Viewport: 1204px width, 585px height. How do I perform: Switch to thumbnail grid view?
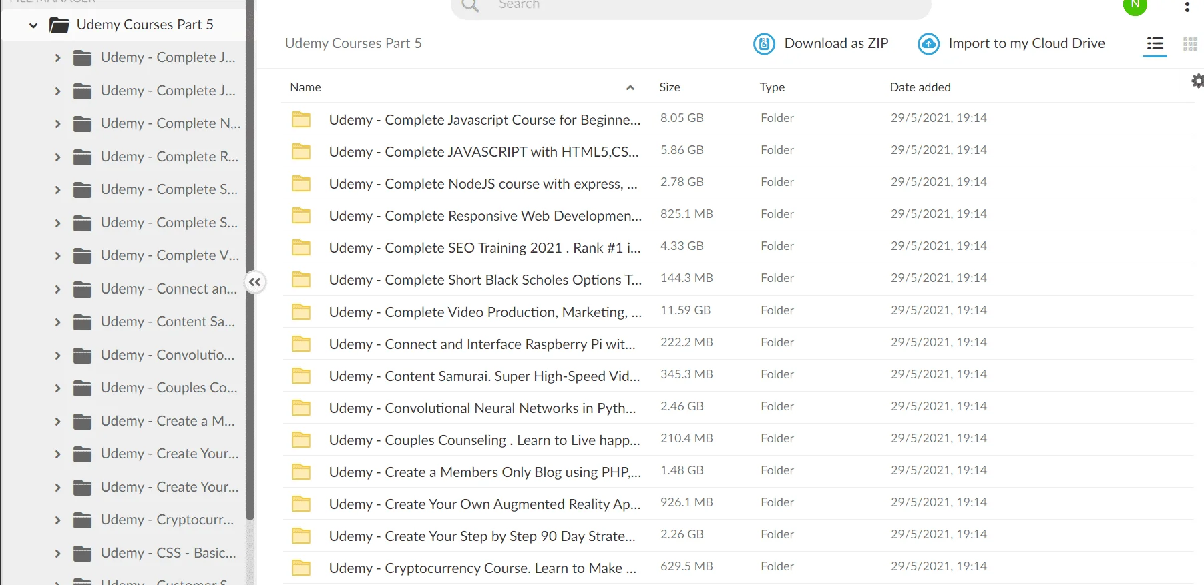click(x=1190, y=44)
